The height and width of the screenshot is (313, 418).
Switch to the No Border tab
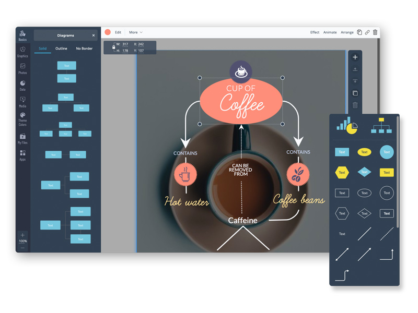tap(84, 49)
